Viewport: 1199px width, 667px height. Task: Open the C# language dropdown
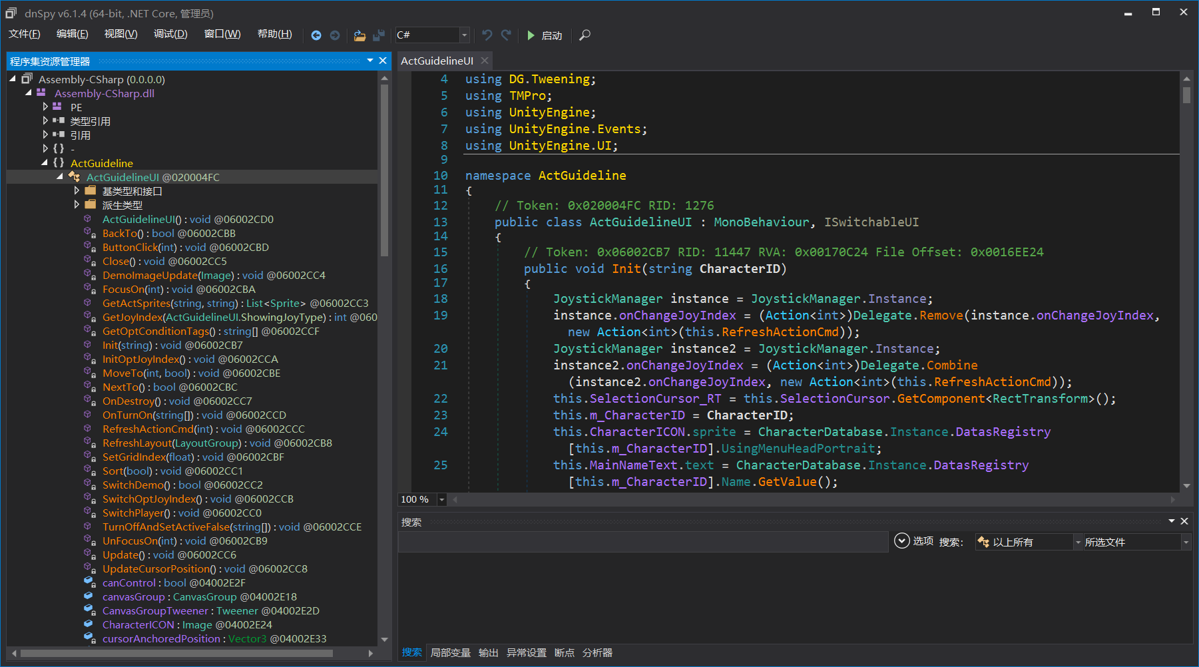click(464, 35)
